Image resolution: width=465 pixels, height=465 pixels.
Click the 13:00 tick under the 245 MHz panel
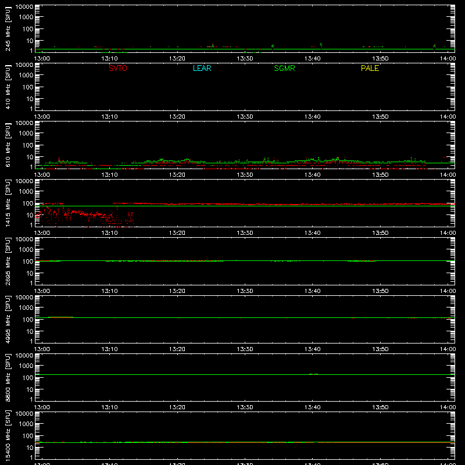click(42, 59)
